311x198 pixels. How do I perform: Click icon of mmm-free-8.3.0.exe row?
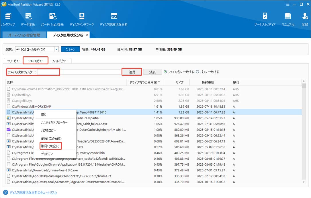pyautogui.click(x=9, y=170)
